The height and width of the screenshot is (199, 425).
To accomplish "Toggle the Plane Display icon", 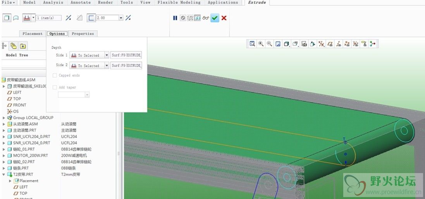I will [x=330, y=44].
